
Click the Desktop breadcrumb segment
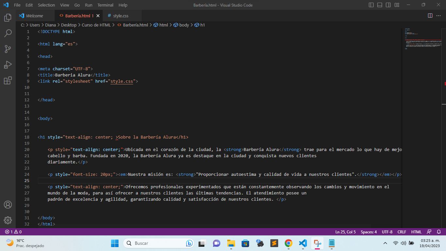69,25
